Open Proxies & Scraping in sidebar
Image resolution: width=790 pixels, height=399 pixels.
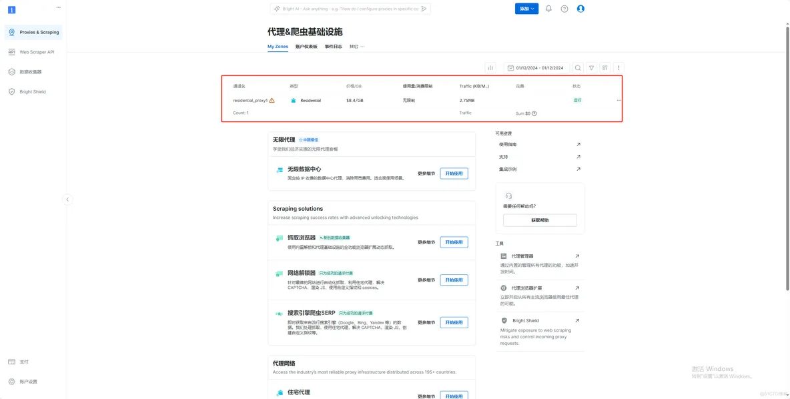[x=33, y=32]
